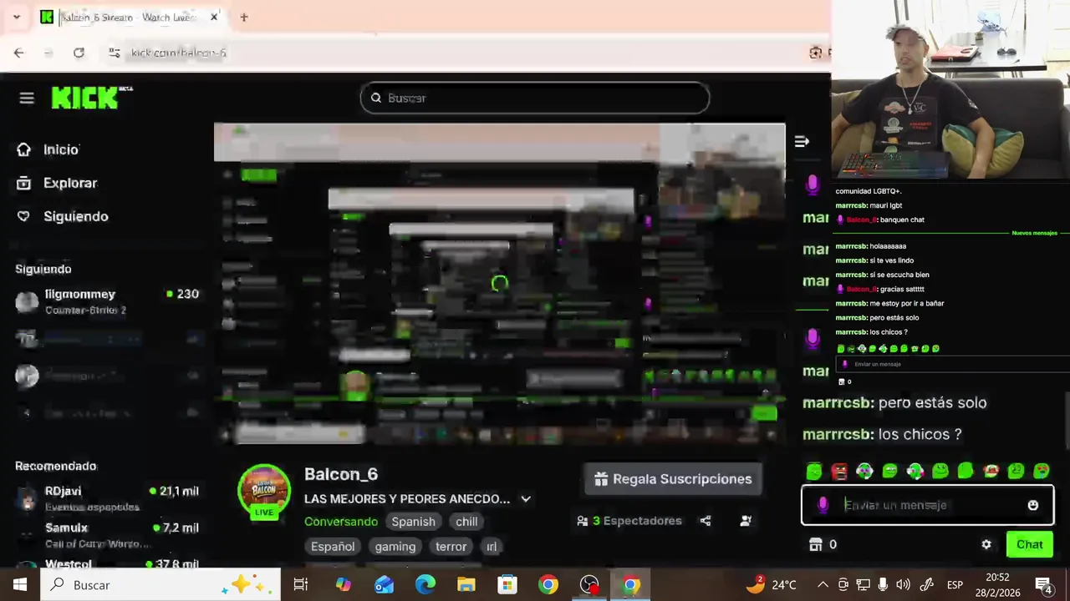Viewport: 1070px width, 601px height.
Task: Collapse the chat panel with arrow icon
Action: click(802, 142)
